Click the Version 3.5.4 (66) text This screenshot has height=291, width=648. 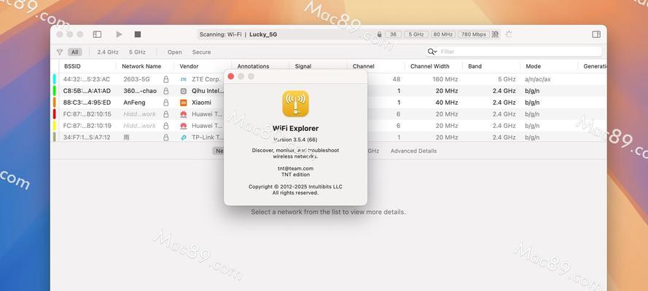pyautogui.click(x=295, y=140)
